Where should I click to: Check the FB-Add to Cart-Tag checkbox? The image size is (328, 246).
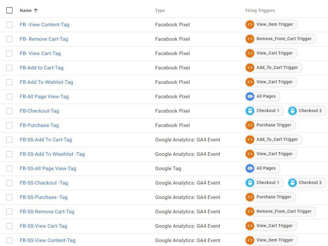(x=10, y=68)
